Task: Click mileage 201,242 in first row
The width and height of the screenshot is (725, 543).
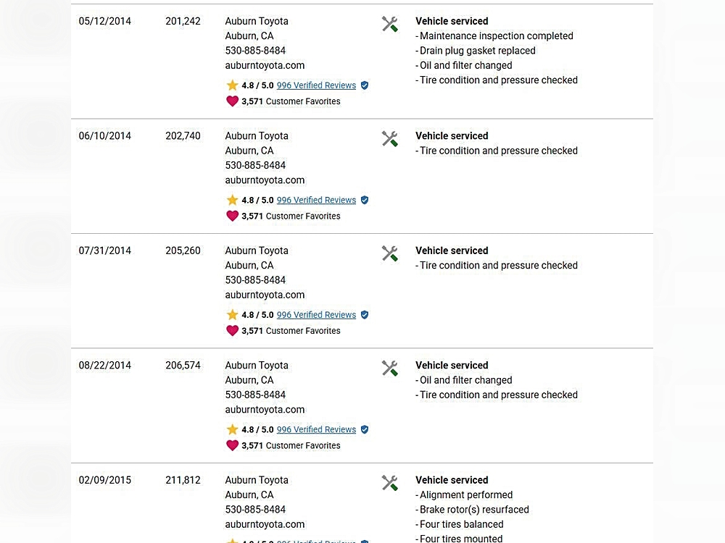Action: click(183, 21)
